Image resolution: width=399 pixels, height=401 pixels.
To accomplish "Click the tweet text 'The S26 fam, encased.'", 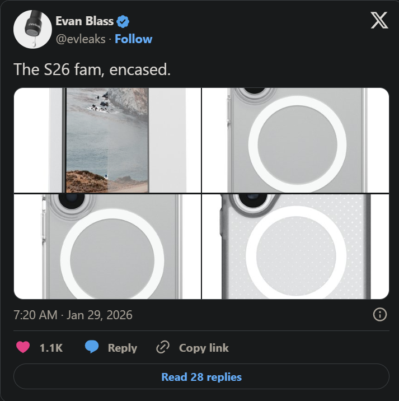I will [92, 69].
